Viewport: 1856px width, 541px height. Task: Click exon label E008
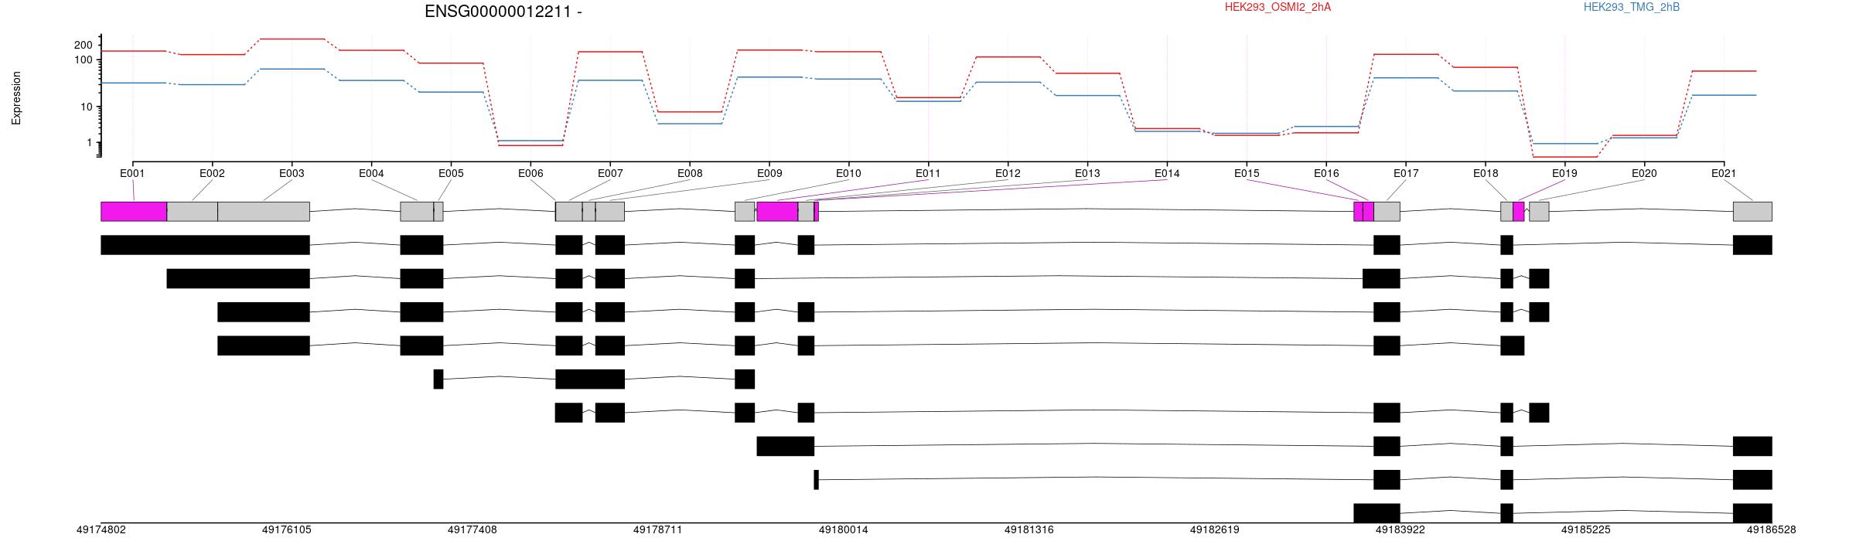[x=690, y=173]
